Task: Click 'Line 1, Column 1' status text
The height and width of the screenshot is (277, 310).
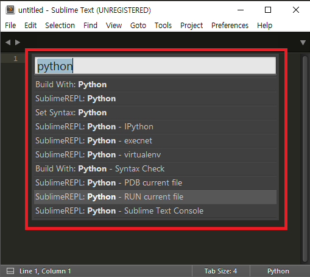Action: click(45, 271)
